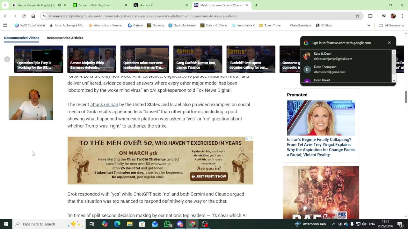
Task: Launch Microsoft Edge from taskbar
Action: (x=117, y=224)
